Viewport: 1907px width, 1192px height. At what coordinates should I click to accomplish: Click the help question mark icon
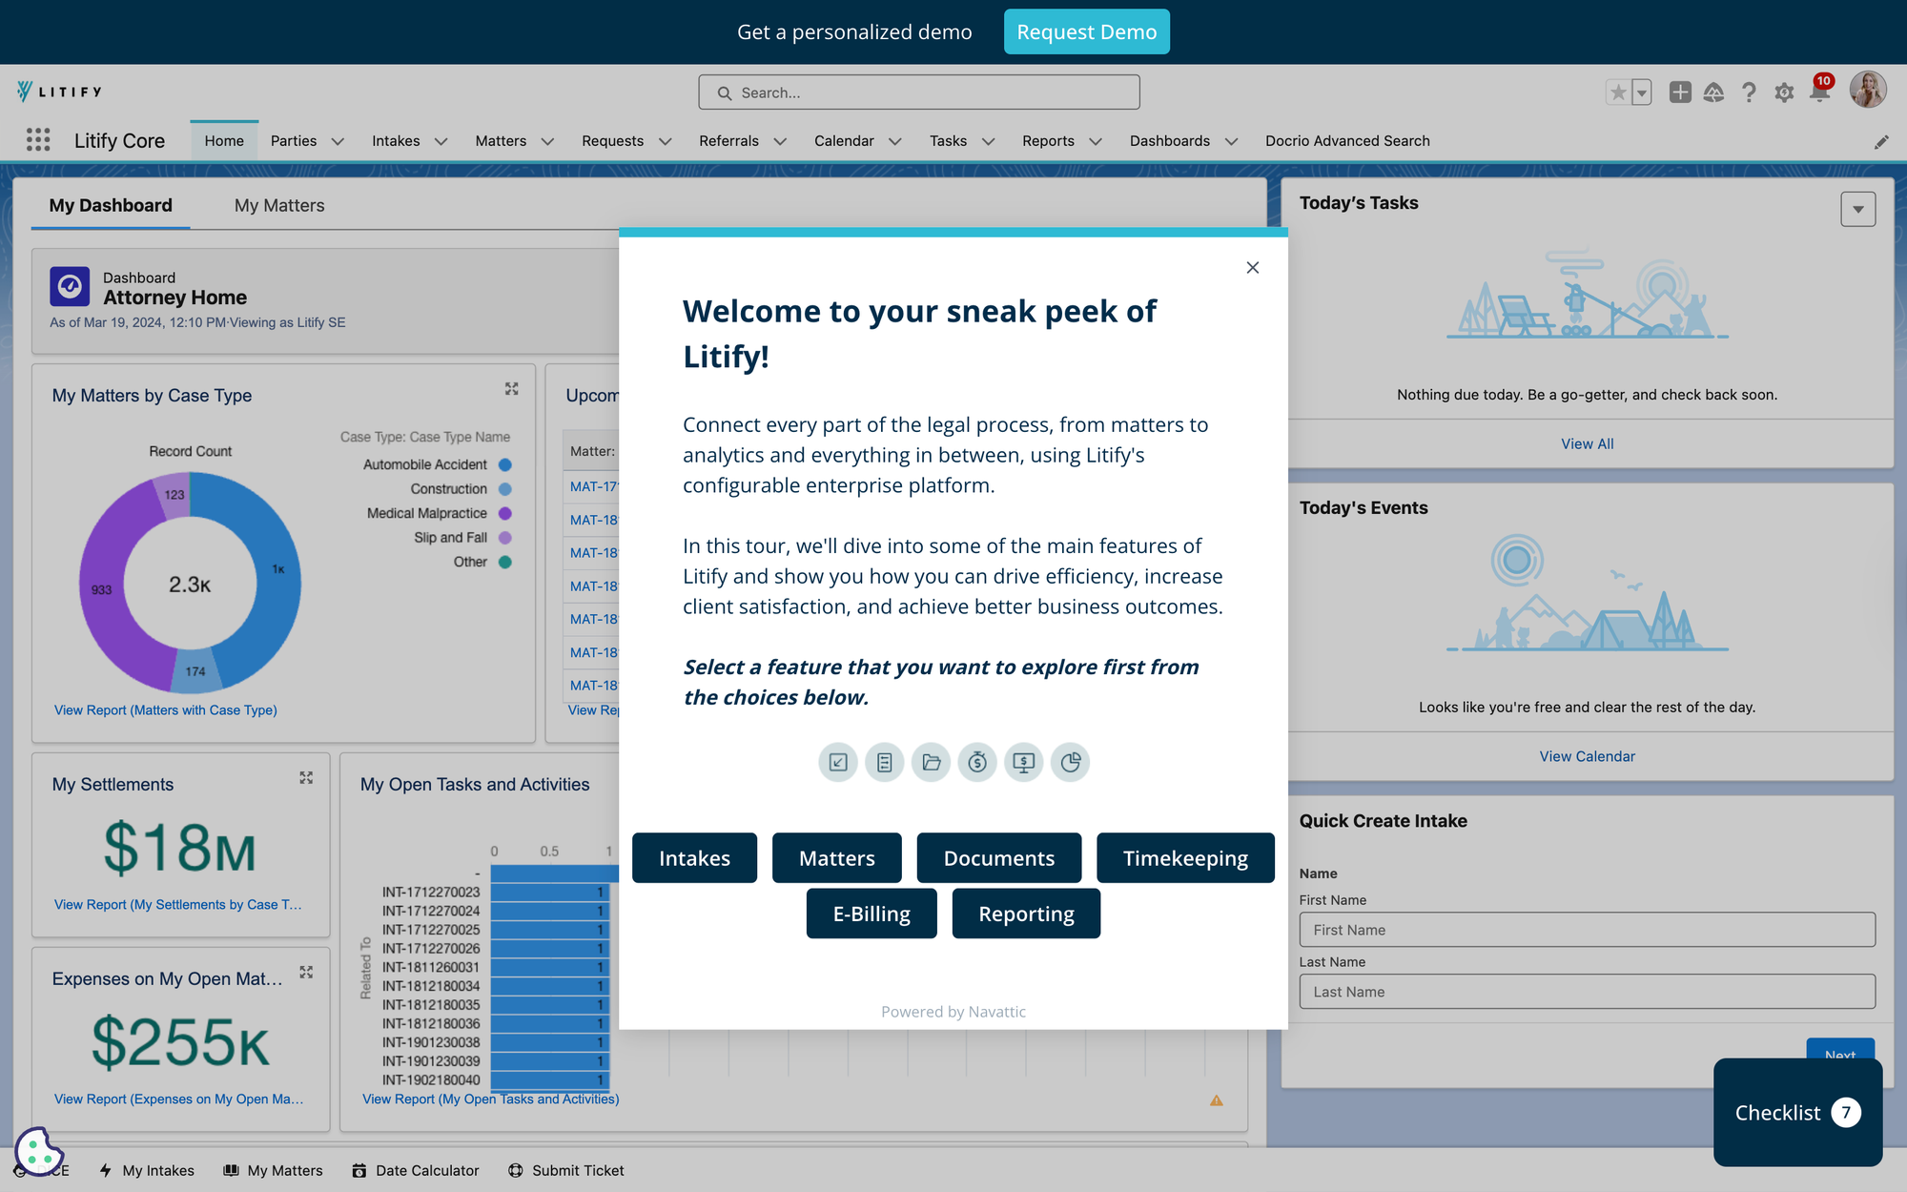[x=1749, y=92]
